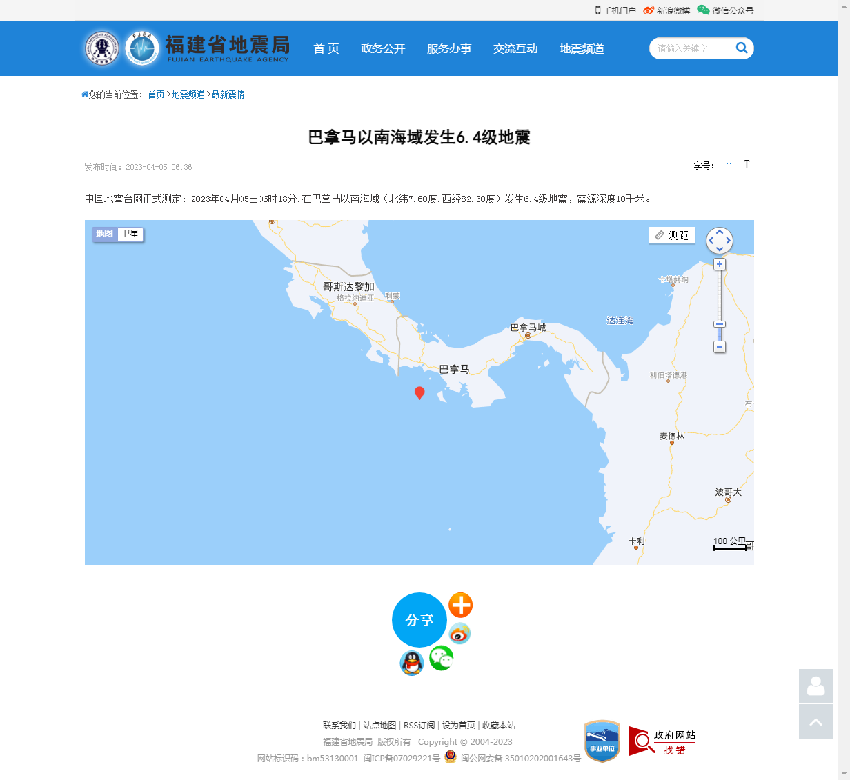Share via the QQ penguin icon

(x=412, y=663)
